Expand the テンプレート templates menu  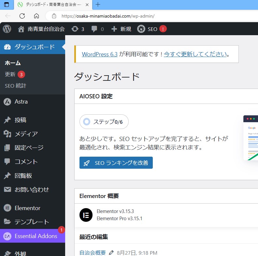point(32,222)
